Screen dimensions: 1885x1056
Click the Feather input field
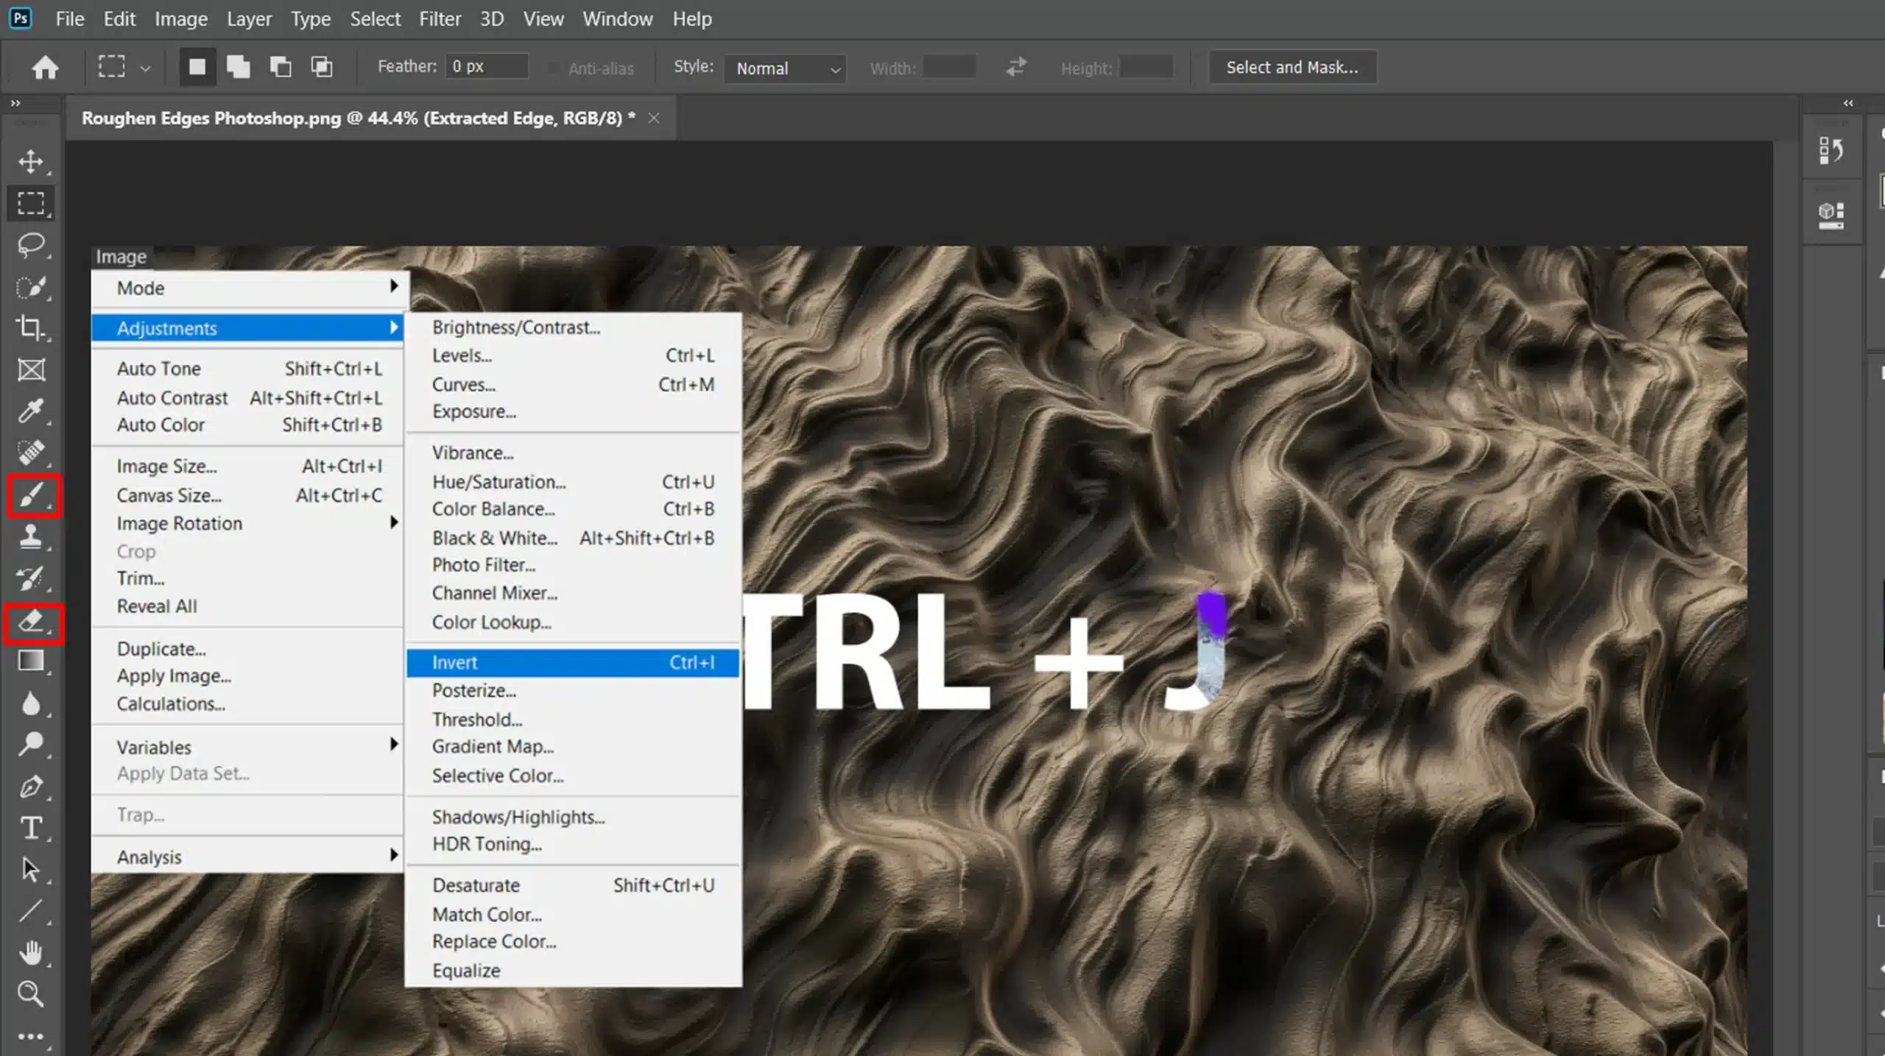[x=487, y=66]
